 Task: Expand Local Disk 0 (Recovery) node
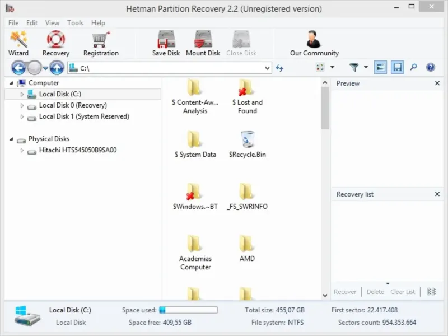coord(22,106)
